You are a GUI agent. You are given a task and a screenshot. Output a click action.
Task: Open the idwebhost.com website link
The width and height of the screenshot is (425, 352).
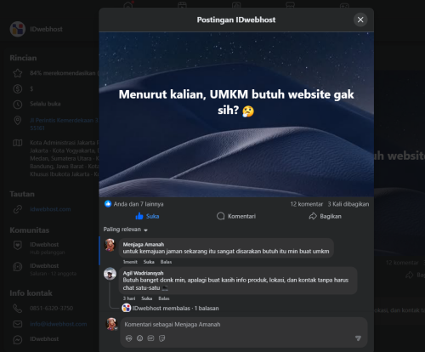tap(50, 209)
